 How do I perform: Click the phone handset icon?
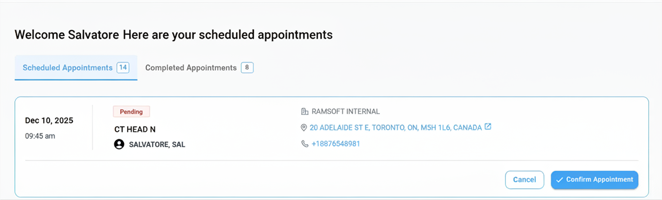tap(305, 144)
